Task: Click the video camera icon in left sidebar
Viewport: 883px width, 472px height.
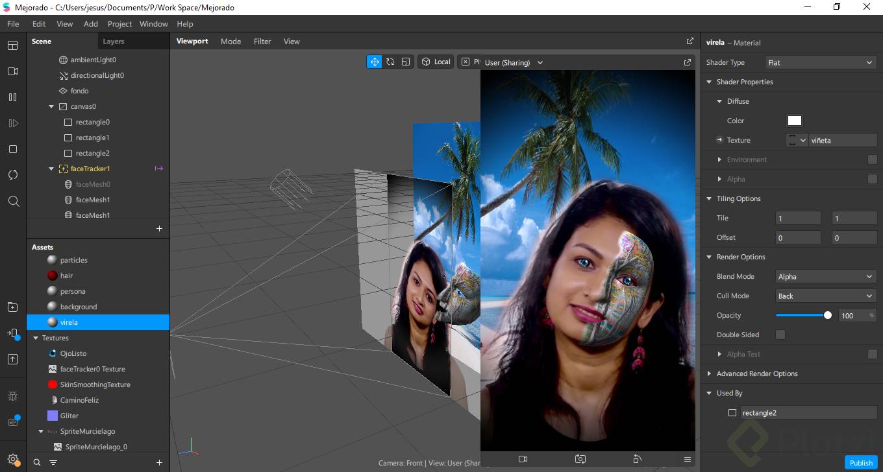Action: [13, 71]
